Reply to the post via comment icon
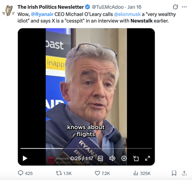Image resolution: width=192 pixels, height=180 pixels. click(21, 173)
